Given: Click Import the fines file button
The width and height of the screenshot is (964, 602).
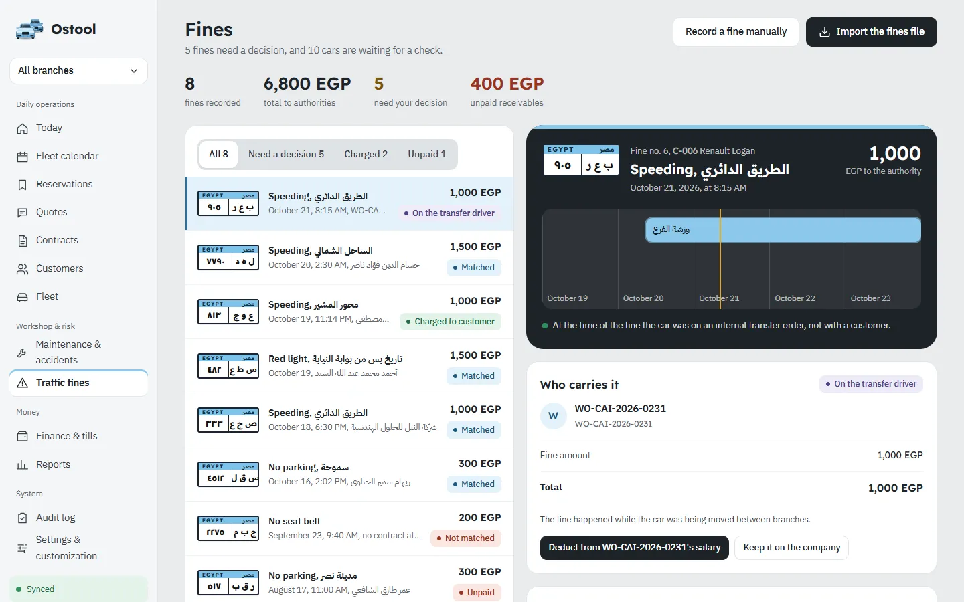Looking at the screenshot, I should (x=872, y=32).
